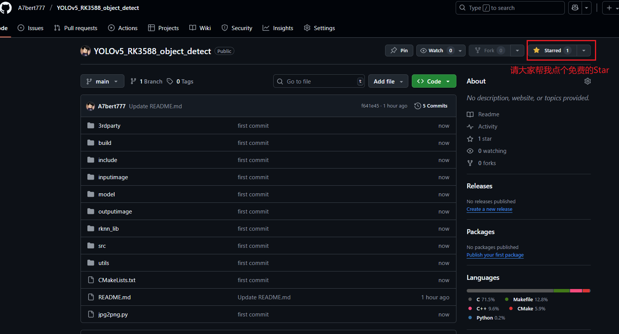Open the jpg2png.py file
Viewport: 619px width, 334px height.
[113, 314]
